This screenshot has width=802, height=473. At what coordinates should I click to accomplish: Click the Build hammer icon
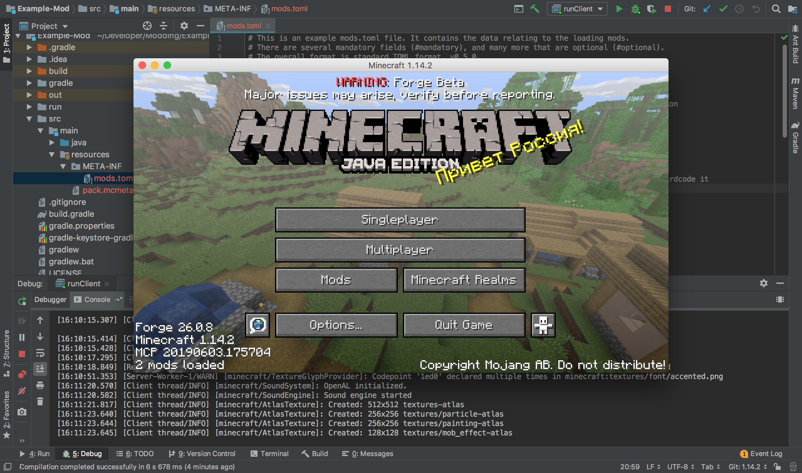[535, 9]
